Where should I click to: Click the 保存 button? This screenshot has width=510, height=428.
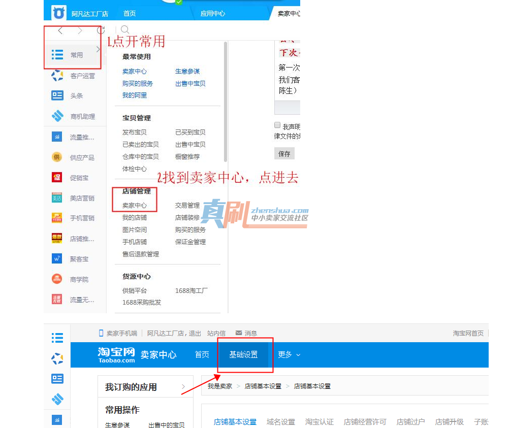284,154
